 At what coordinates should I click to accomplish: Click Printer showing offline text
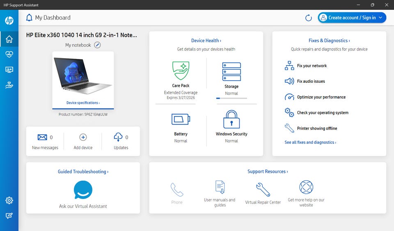[317, 129]
